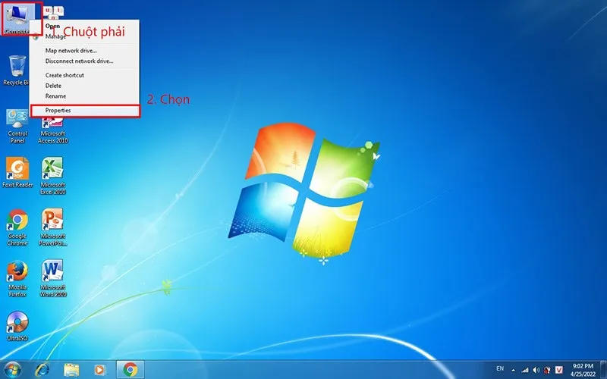Click Rename in the context menu

click(55, 96)
